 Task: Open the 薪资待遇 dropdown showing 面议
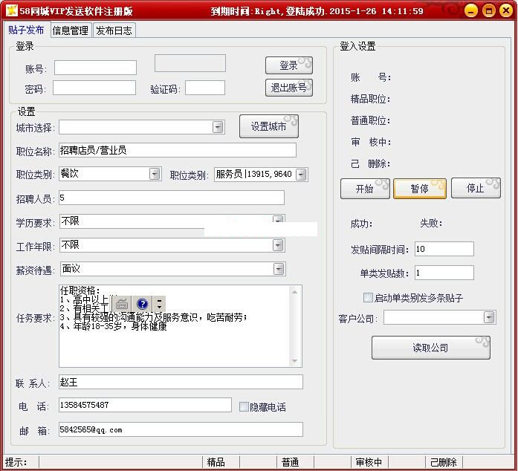[278, 269]
